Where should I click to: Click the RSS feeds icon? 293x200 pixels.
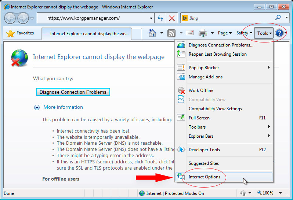[171, 33]
